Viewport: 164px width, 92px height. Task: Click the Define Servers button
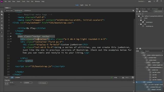(158, 11)
